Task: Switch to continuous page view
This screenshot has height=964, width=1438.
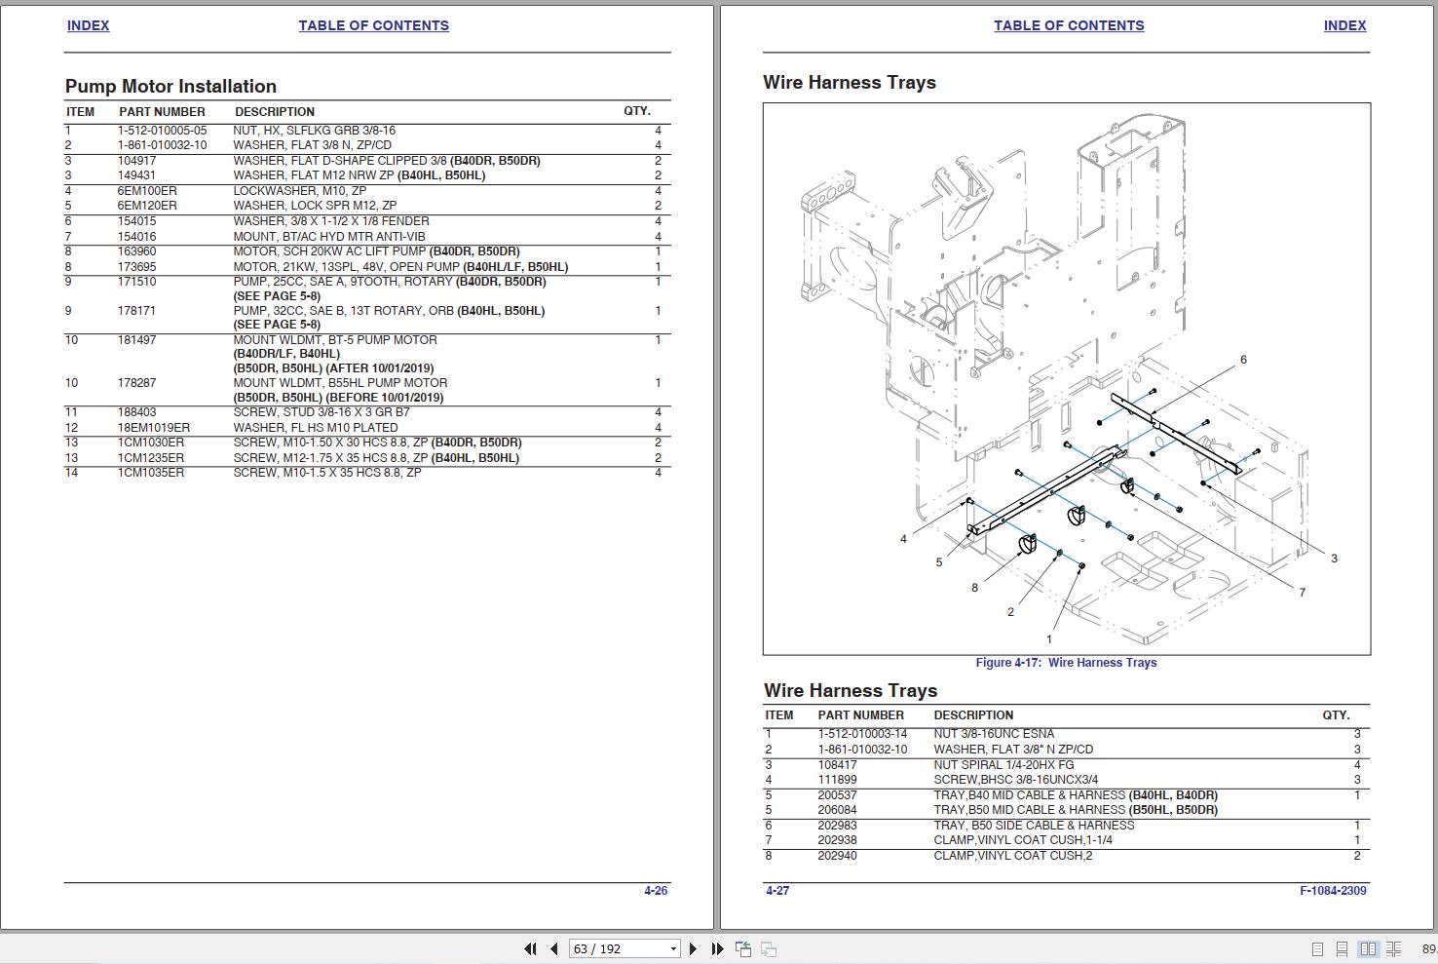Action: (x=1343, y=948)
